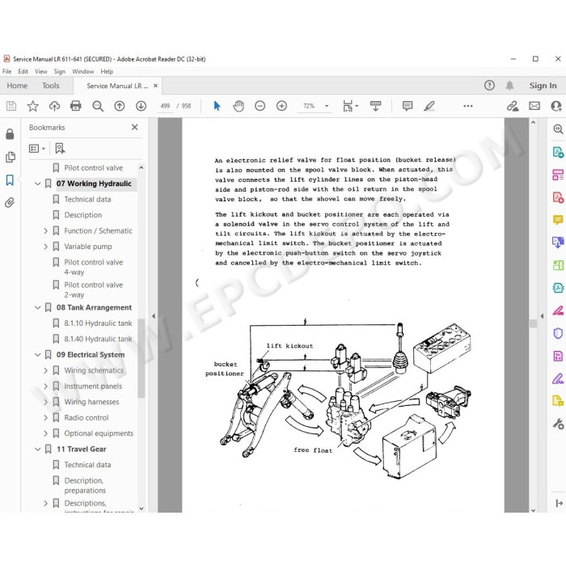Open the Technical data bookmark under Working Hydraulic

pos(87,199)
